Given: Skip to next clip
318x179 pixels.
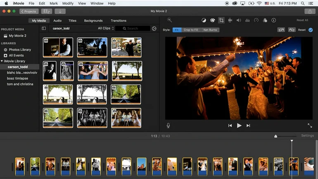Looking at the screenshot, I should pos(248,126).
